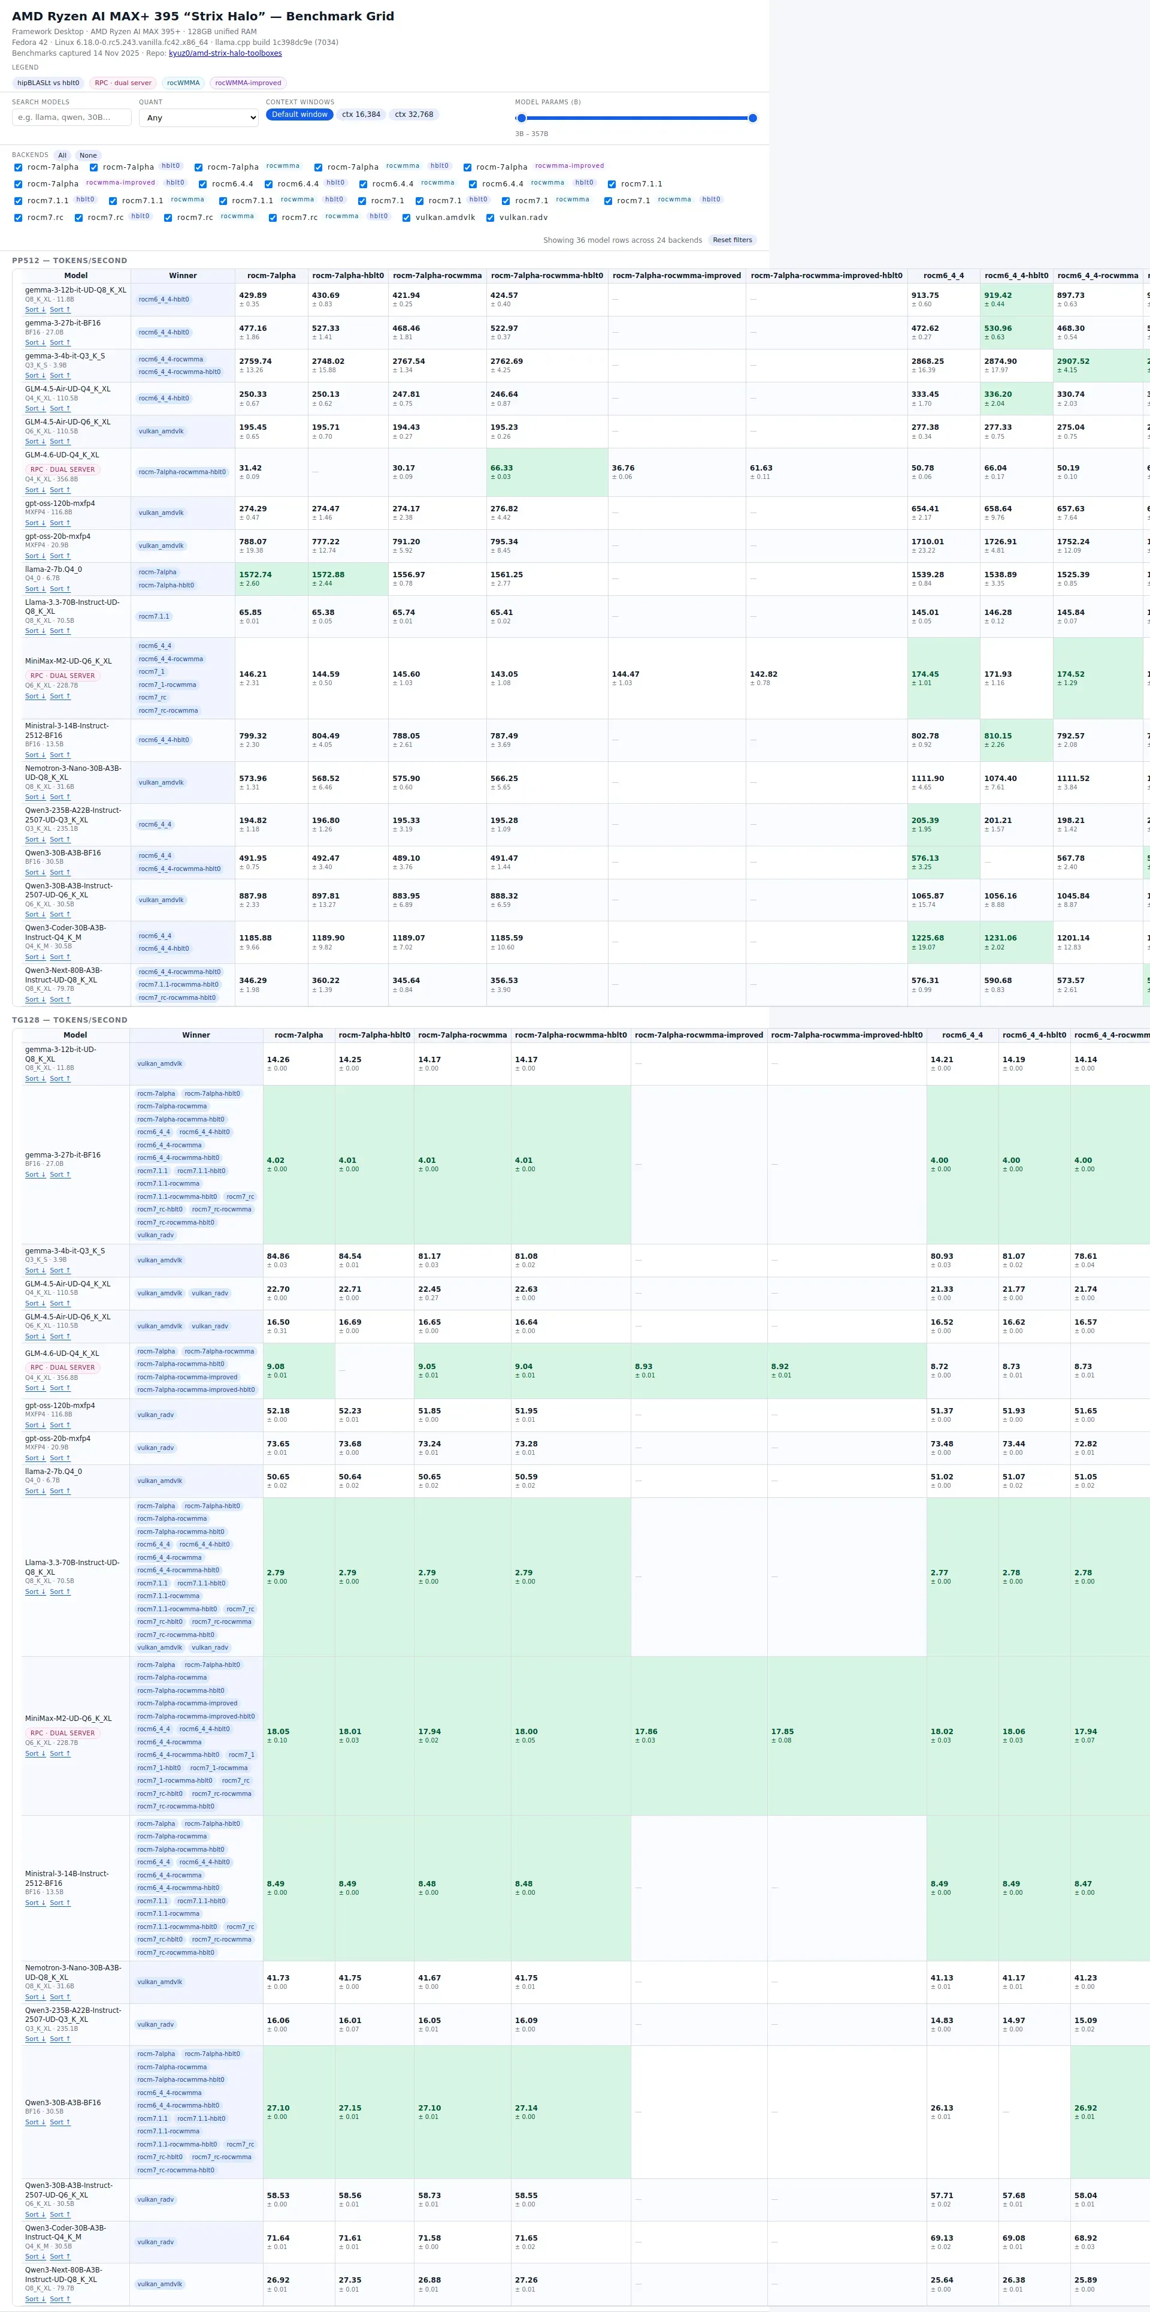1150x2312 pixels.
Task: Uncheck the plain rocm7.1.1 backend checkbox
Action: (612, 184)
